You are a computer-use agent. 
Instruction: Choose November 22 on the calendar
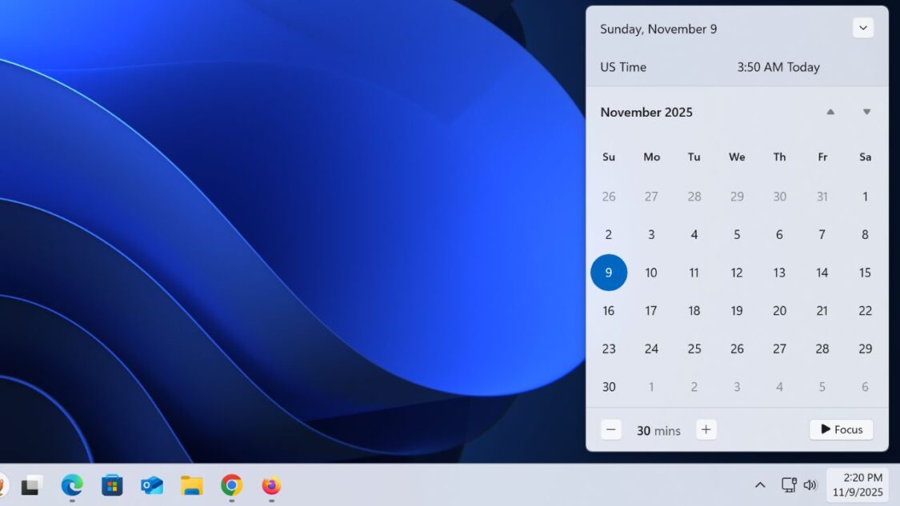click(865, 310)
